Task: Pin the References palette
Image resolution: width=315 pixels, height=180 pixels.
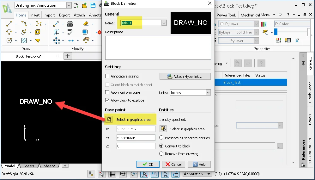Action: click(x=303, y=63)
